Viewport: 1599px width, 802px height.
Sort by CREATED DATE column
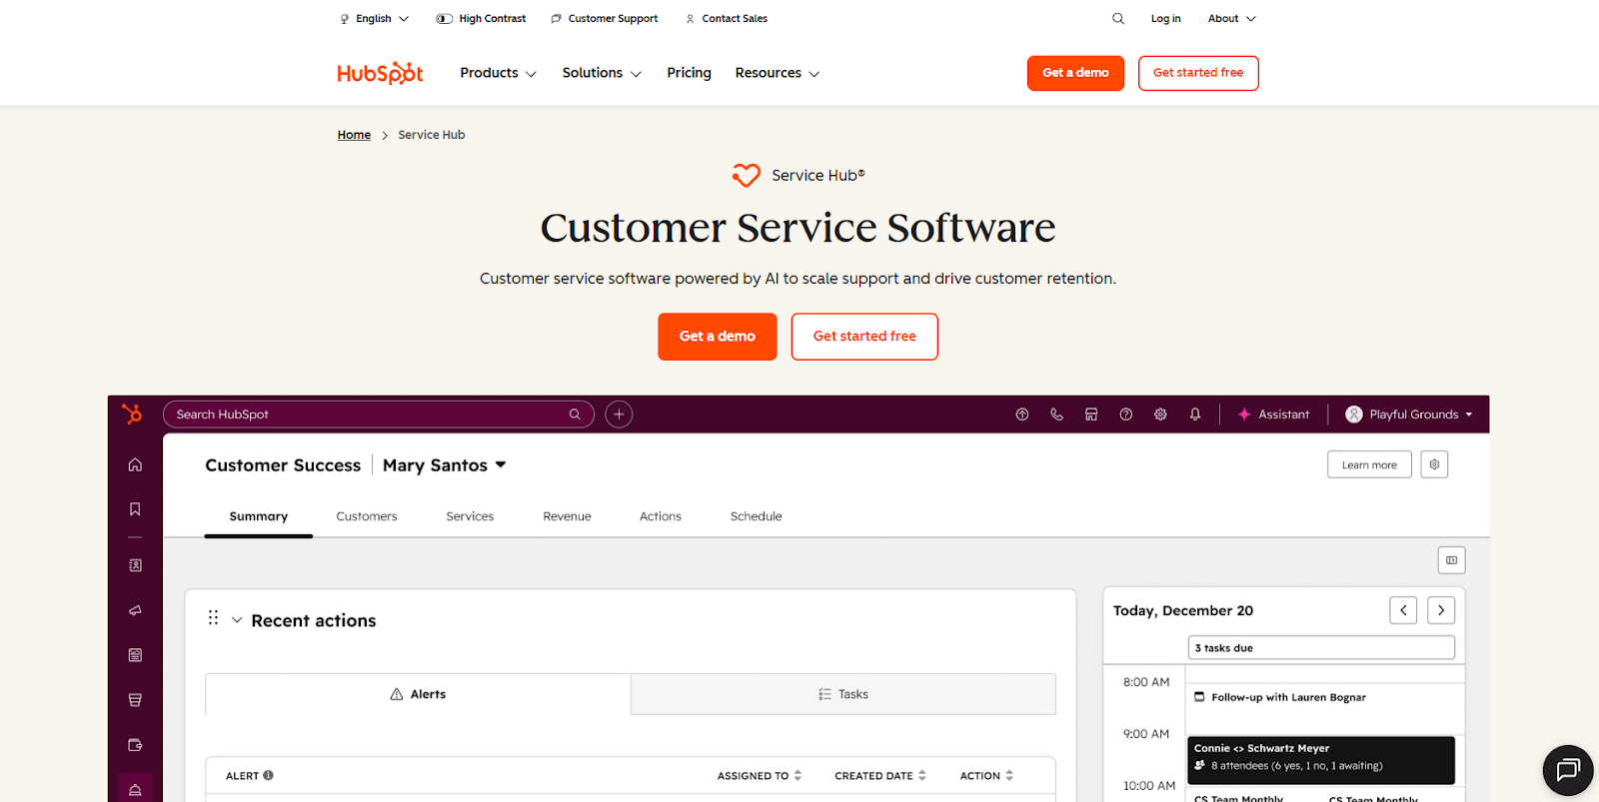pyautogui.click(x=880, y=776)
